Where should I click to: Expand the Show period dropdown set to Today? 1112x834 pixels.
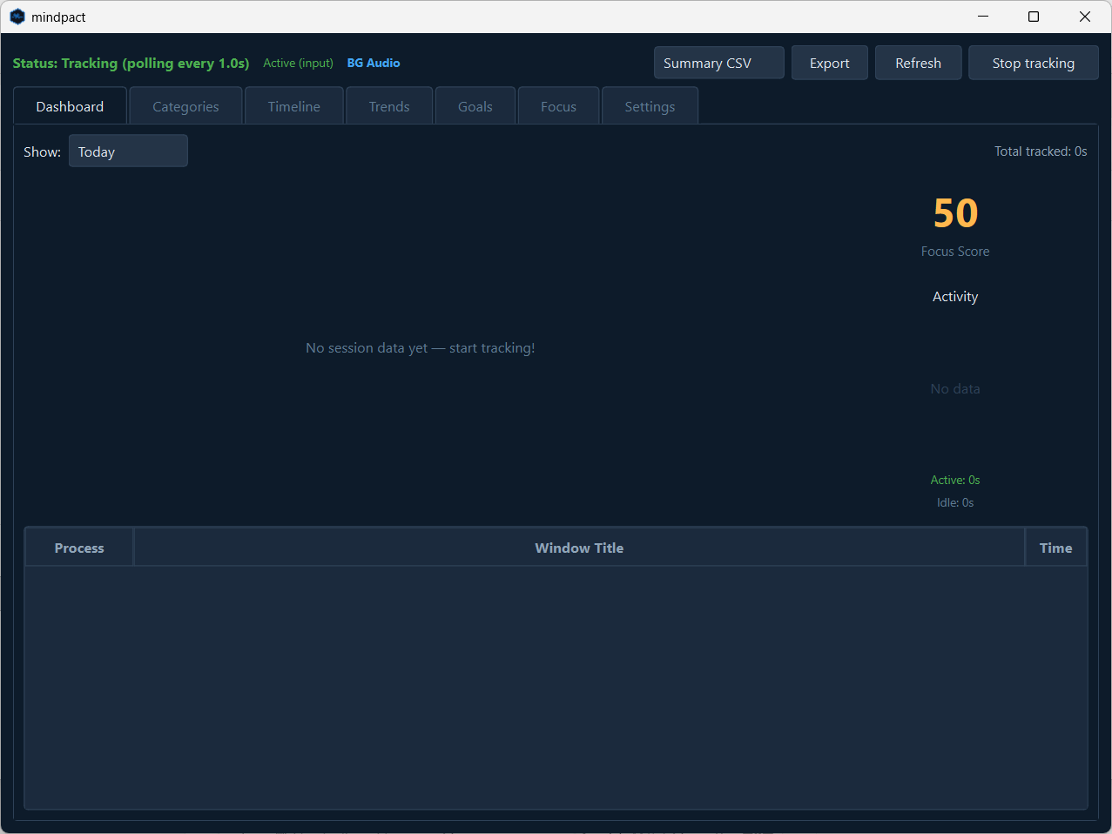128,151
